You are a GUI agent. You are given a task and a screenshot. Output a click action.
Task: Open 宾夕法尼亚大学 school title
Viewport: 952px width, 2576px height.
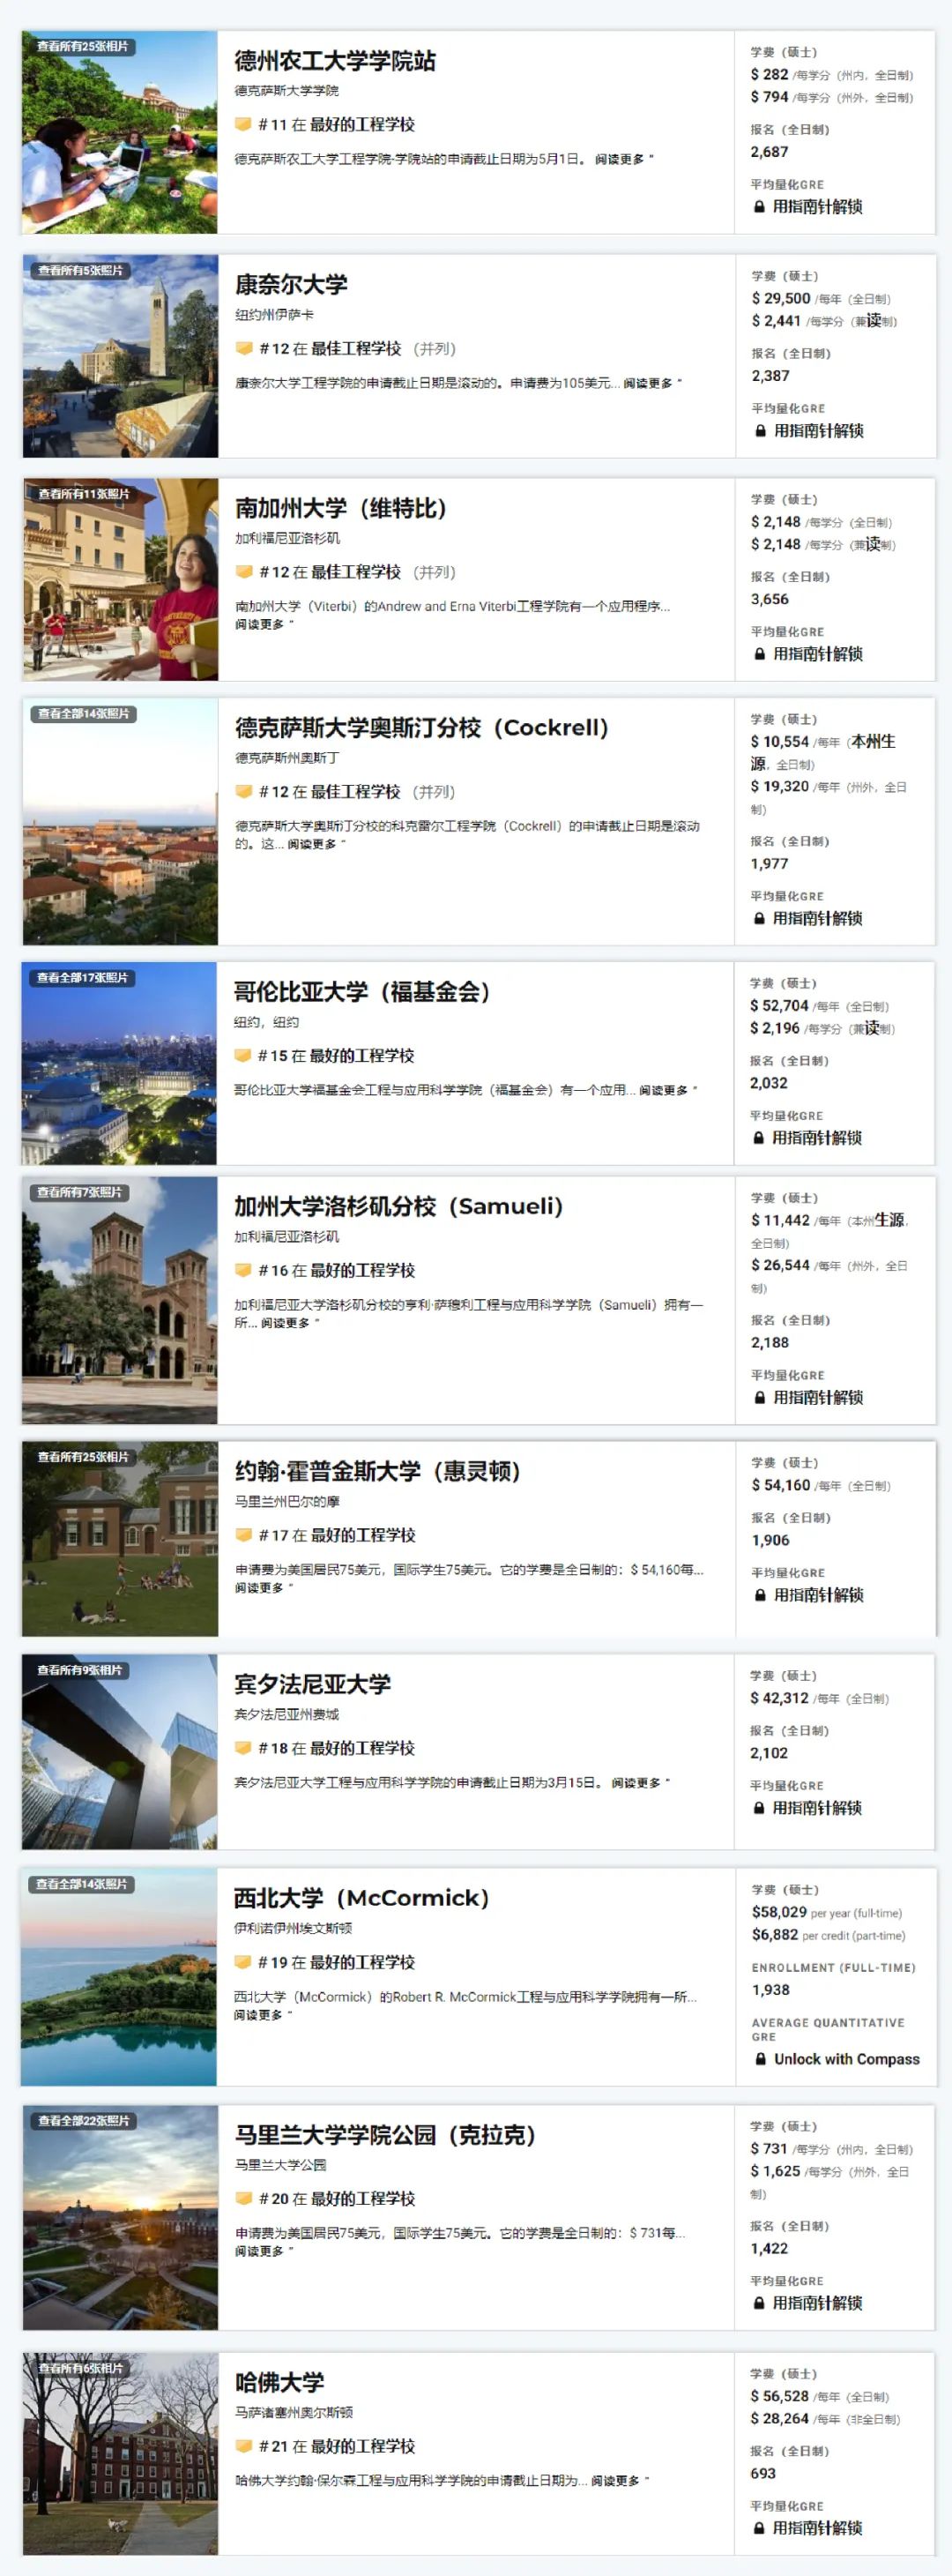coord(313,1685)
